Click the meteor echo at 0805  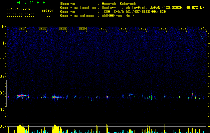coord(107,97)
